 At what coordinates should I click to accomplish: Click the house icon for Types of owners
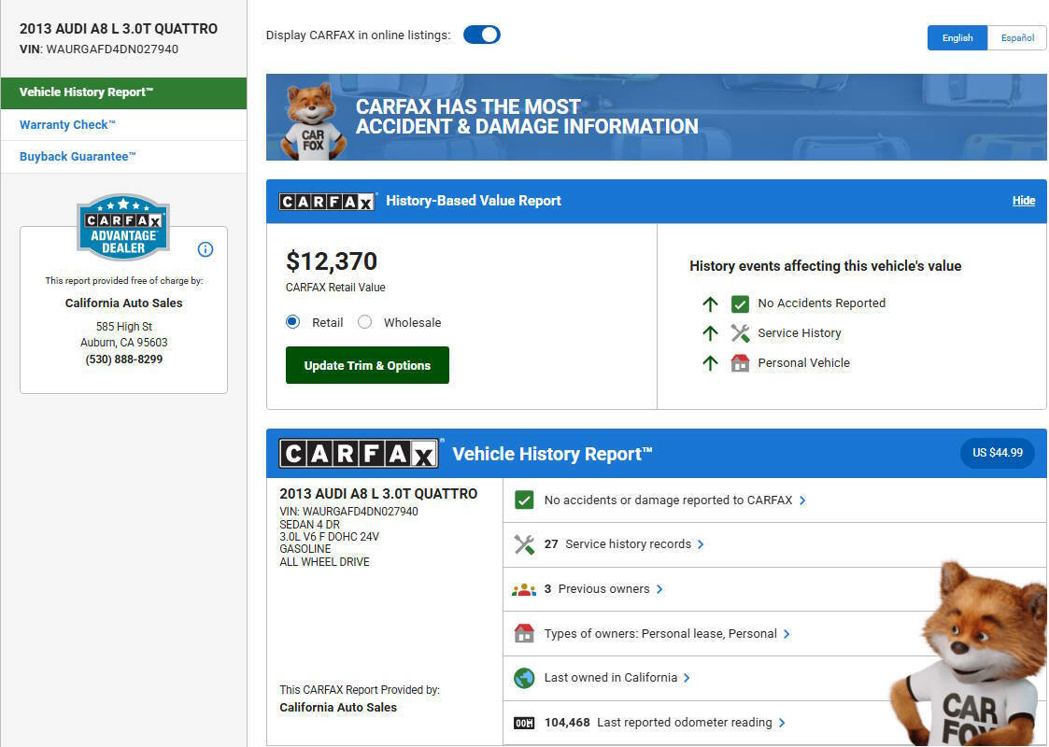[x=525, y=633]
